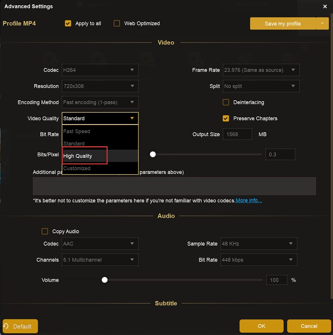The image size is (333, 335).
Task: Click the Cancel button
Action: tap(309, 326)
